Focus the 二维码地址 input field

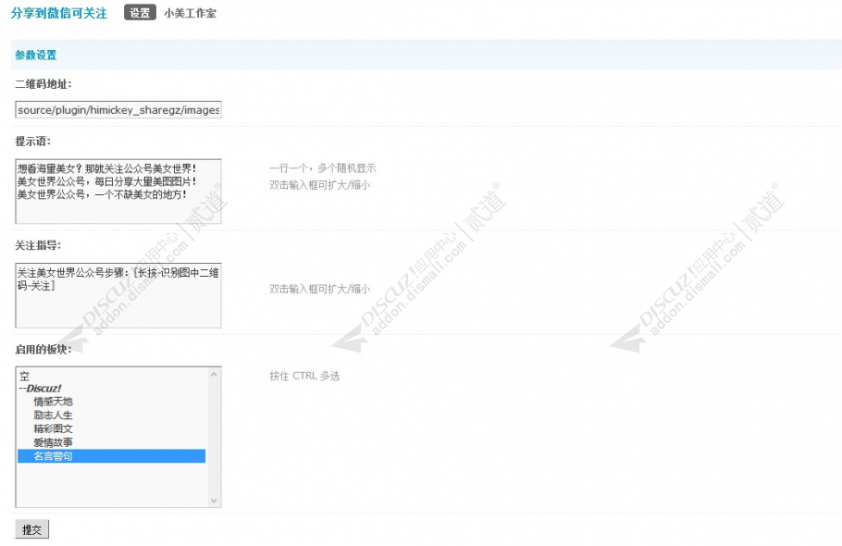[118, 110]
